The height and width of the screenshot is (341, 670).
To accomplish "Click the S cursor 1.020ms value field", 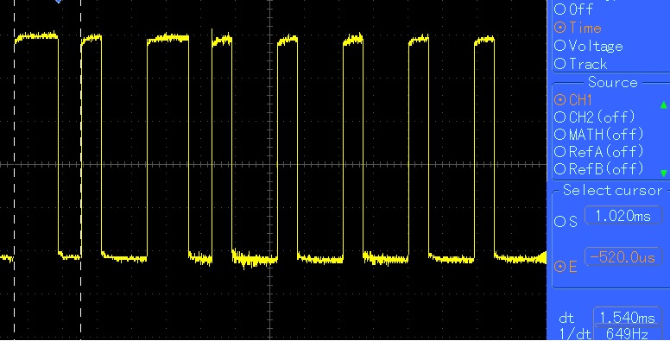I will point(623,216).
